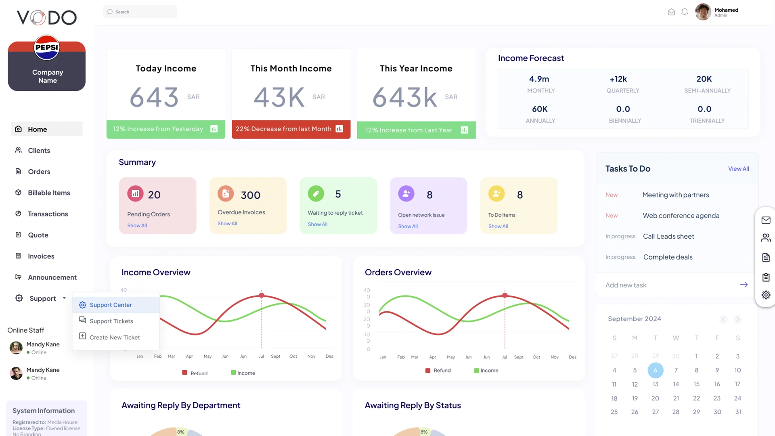The image size is (775, 436).
Task: Click chart icon on This Month Income banner
Action: [339, 129]
